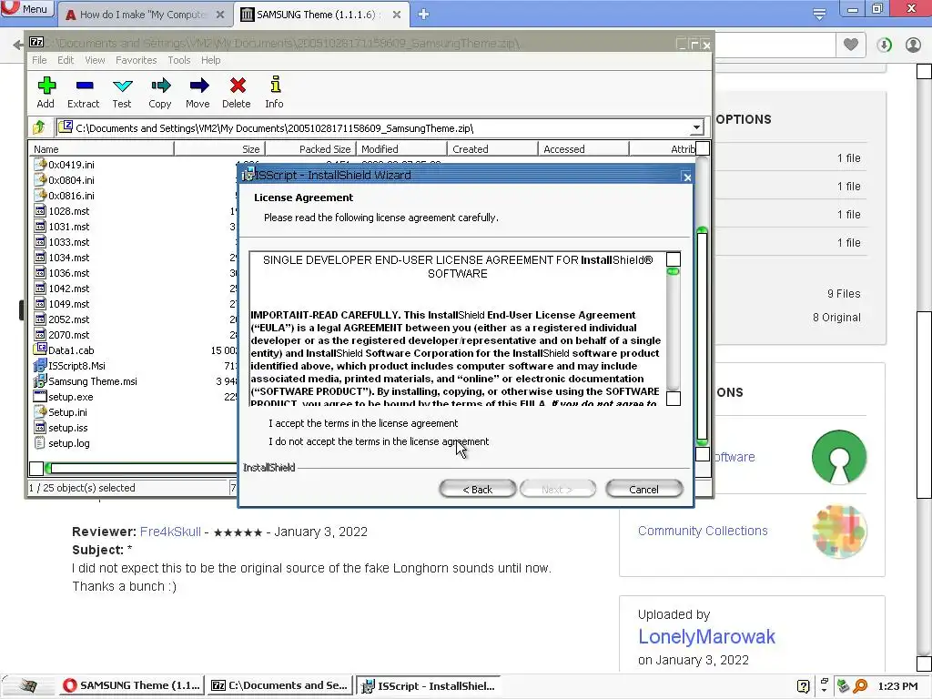This screenshot has height=699, width=932.
Task: Select the setup.log file icon
Action: click(40, 443)
